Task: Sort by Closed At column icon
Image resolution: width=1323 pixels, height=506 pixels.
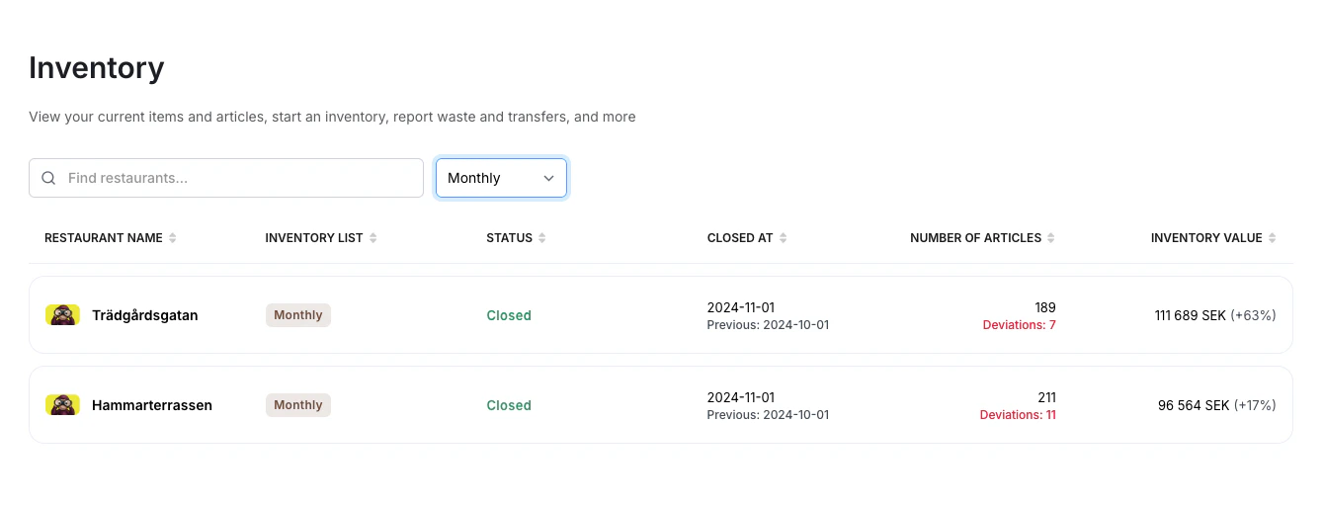Action: coord(784,238)
